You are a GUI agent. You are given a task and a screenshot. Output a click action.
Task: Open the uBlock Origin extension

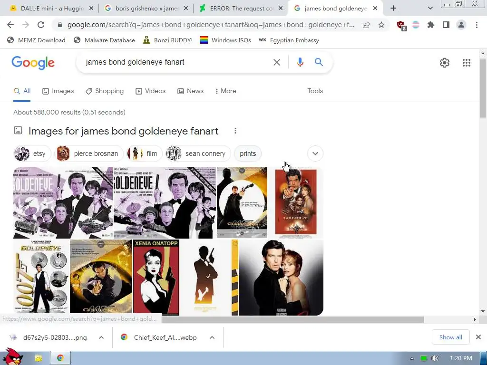coord(401,25)
